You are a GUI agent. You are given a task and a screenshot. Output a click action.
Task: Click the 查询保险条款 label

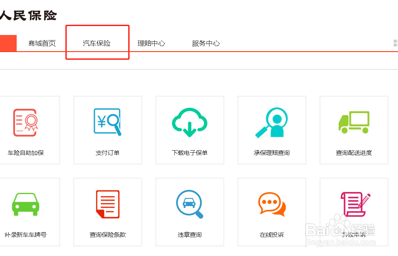click(108, 235)
